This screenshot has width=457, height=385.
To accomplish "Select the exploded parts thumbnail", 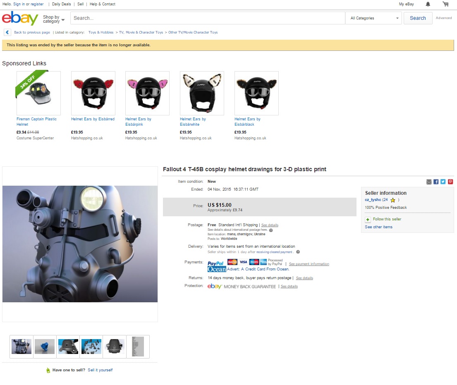I will (x=91, y=347).
